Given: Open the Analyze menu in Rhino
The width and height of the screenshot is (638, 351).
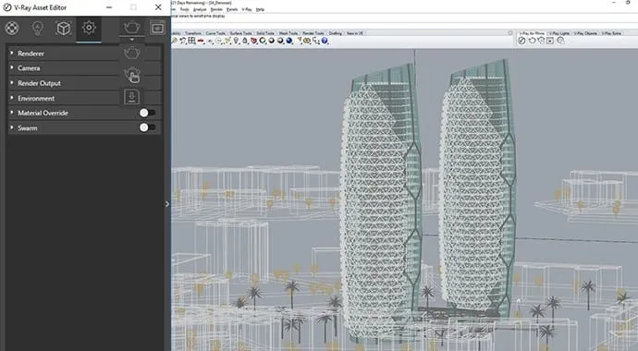Looking at the screenshot, I should tap(200, 9).
